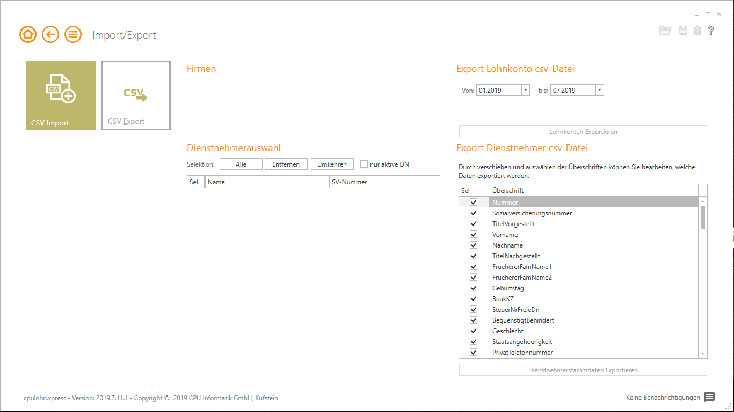Select the Geschlecht row text
Viewport: 734px width, 412px height.
(x=507, y=331)
